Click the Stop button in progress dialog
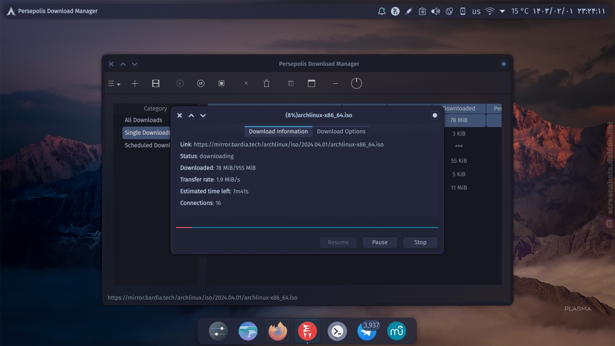The image size is (615, 346). point(421,242)
